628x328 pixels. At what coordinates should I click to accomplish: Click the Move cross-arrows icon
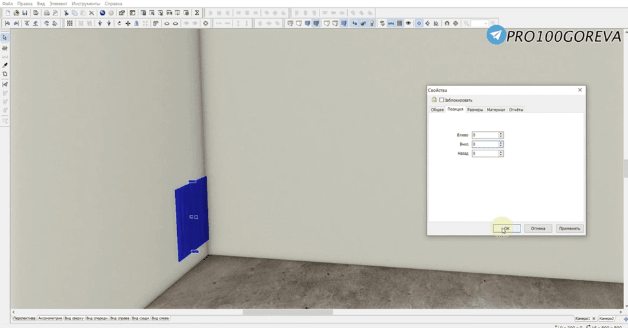(128, 23)
